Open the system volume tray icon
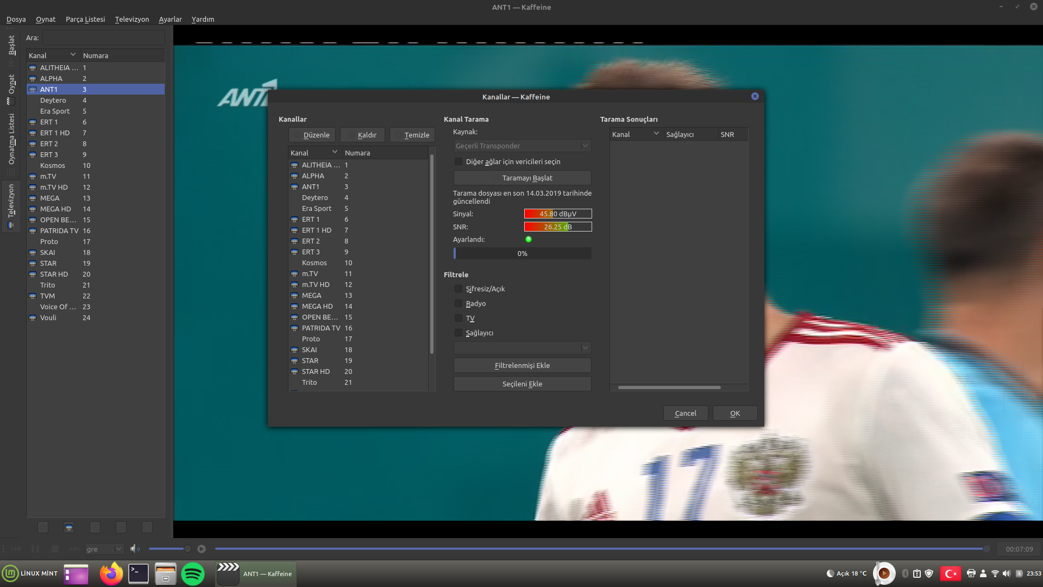 click(1007, 573)
